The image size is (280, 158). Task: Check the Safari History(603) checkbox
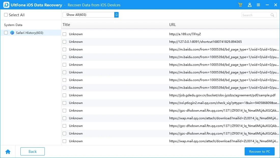tap(6, 33)
